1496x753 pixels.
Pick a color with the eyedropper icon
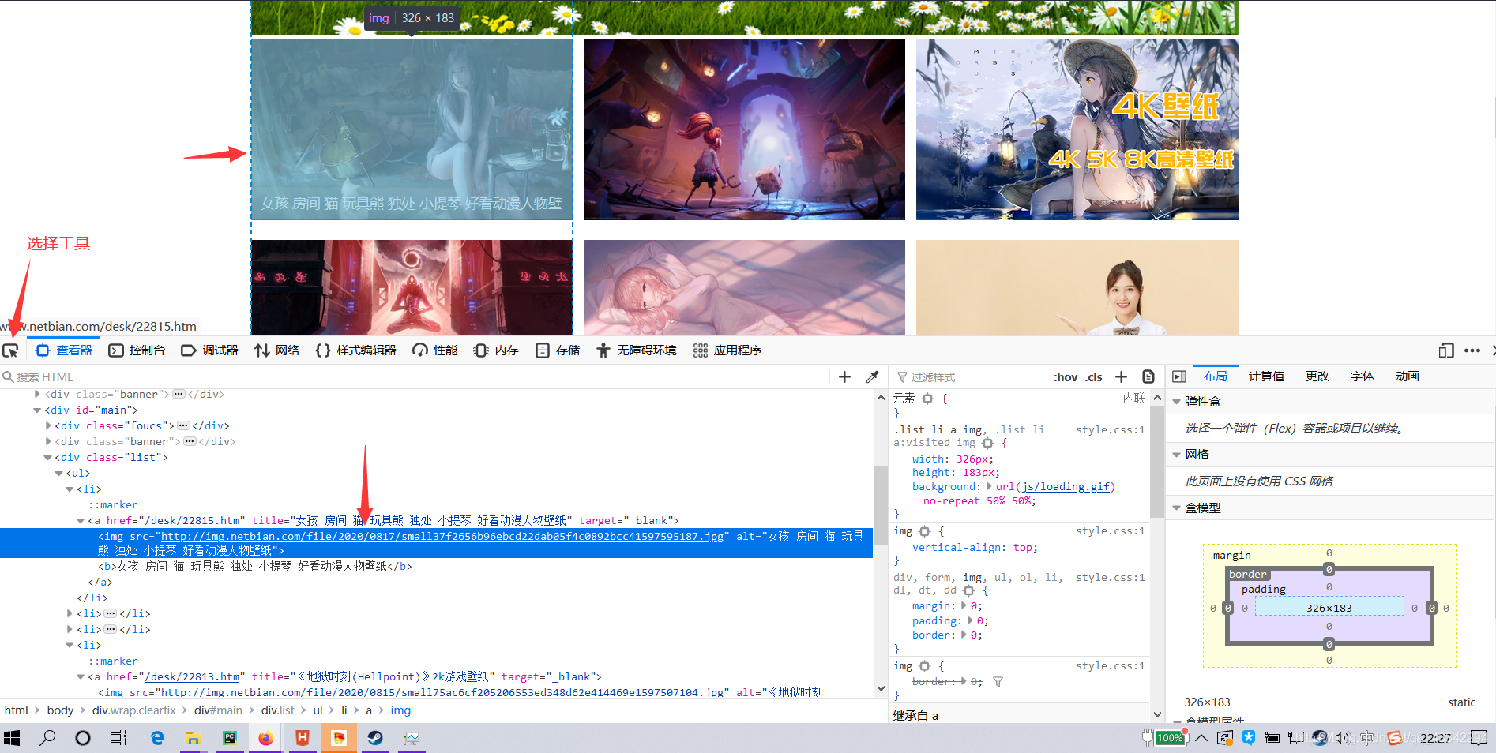coord(872,377)
